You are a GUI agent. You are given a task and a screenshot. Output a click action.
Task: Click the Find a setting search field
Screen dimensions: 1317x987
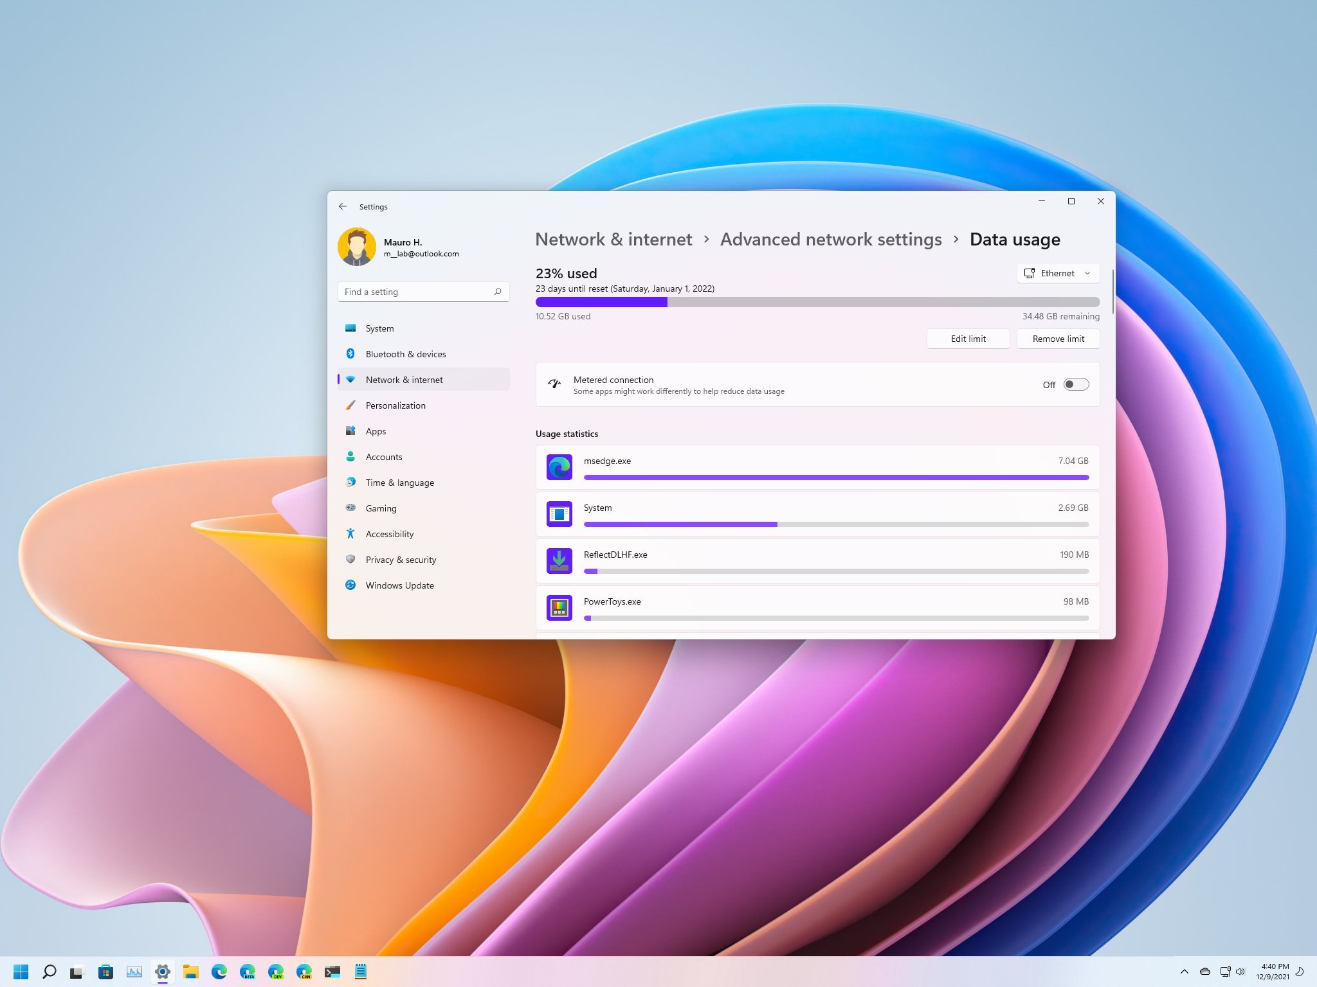tap(415, 292)
